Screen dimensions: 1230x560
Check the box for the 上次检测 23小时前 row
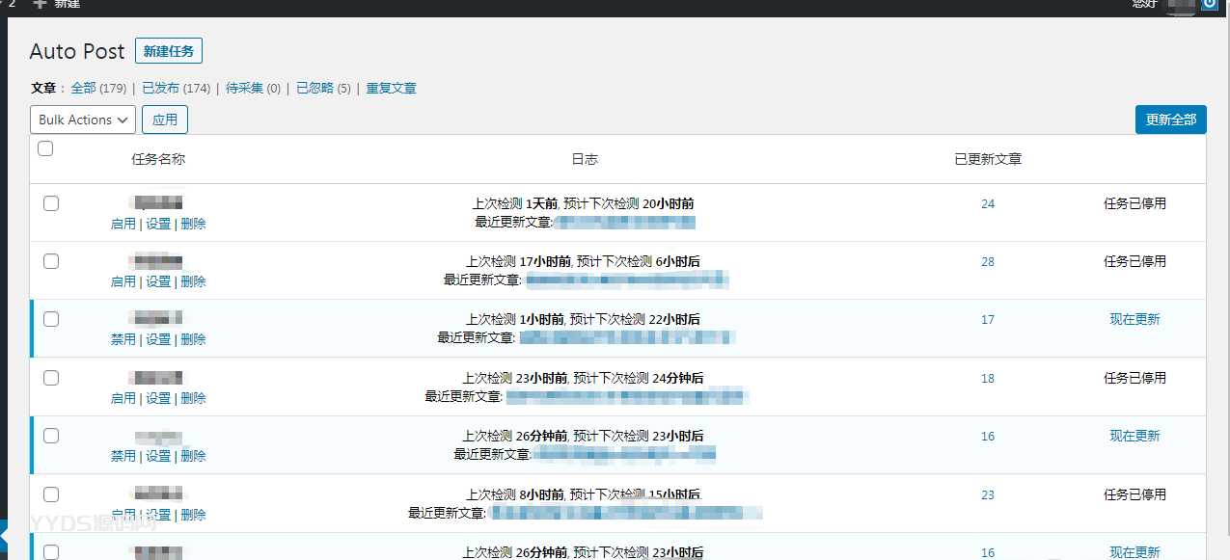tap(51, 378)
